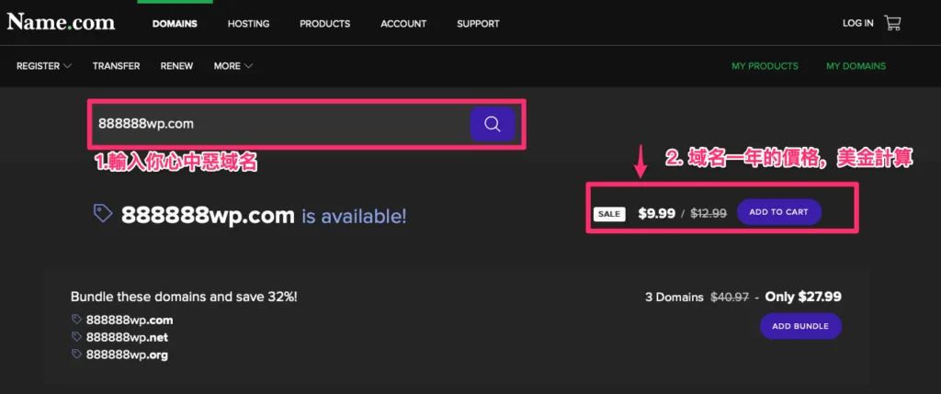Expand the REGISTER dropdown

(x=44, y=66)
